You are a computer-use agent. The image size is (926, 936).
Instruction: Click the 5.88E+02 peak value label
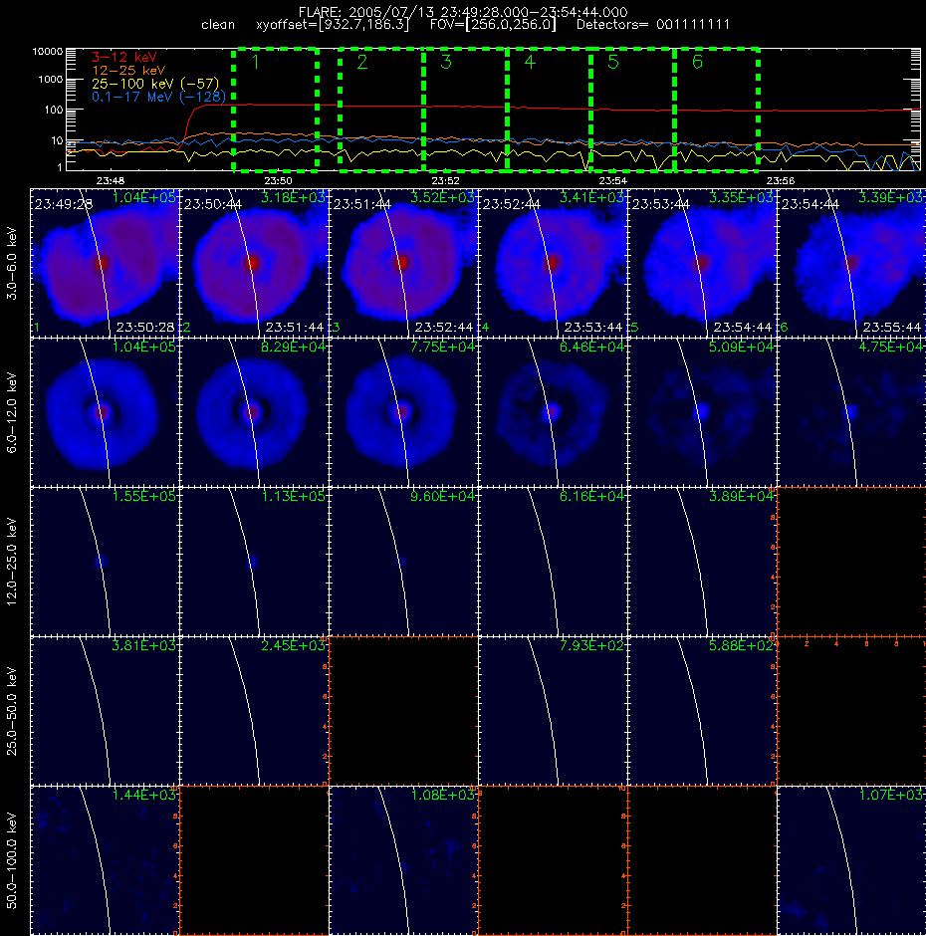coord(741,645)
